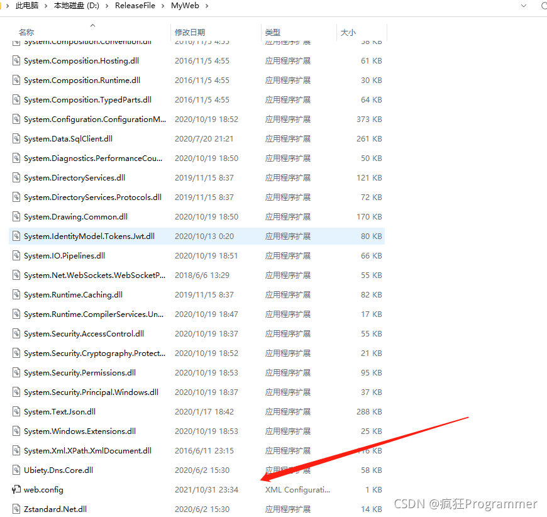Sort files by 修改日期 column header
Screen dimensions: 547x517
tap(190, 32)
